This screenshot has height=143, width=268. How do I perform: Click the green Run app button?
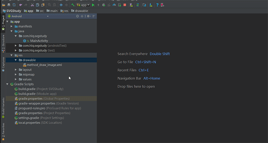[x=93, y=5]
